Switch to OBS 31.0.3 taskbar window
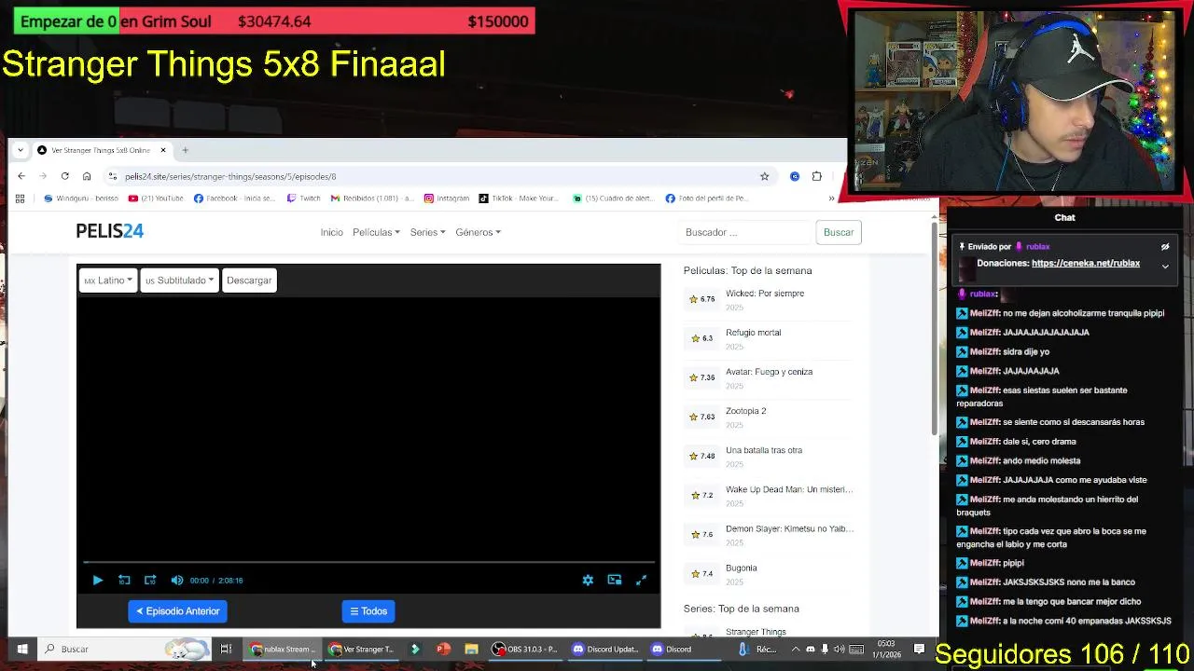This screenshot has height=671, width=1194. (x=525, y=650)
